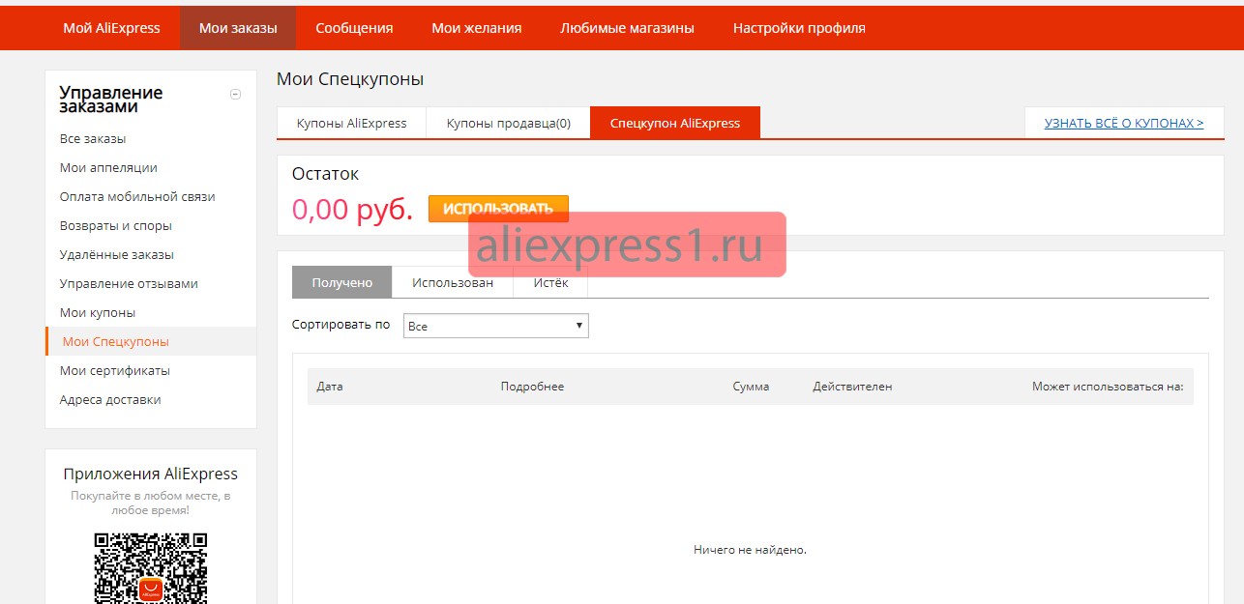
Task: Select the Получено filter tab
Action: [x=342, y=282]
